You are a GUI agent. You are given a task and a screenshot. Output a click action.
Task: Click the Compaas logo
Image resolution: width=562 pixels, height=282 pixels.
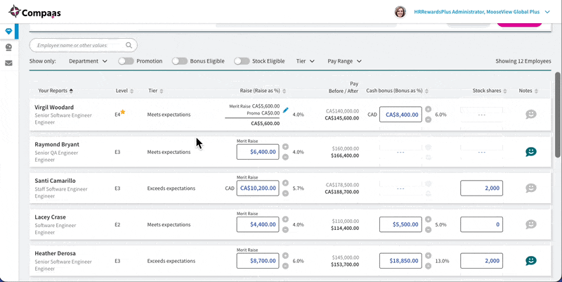coord(34,12)
